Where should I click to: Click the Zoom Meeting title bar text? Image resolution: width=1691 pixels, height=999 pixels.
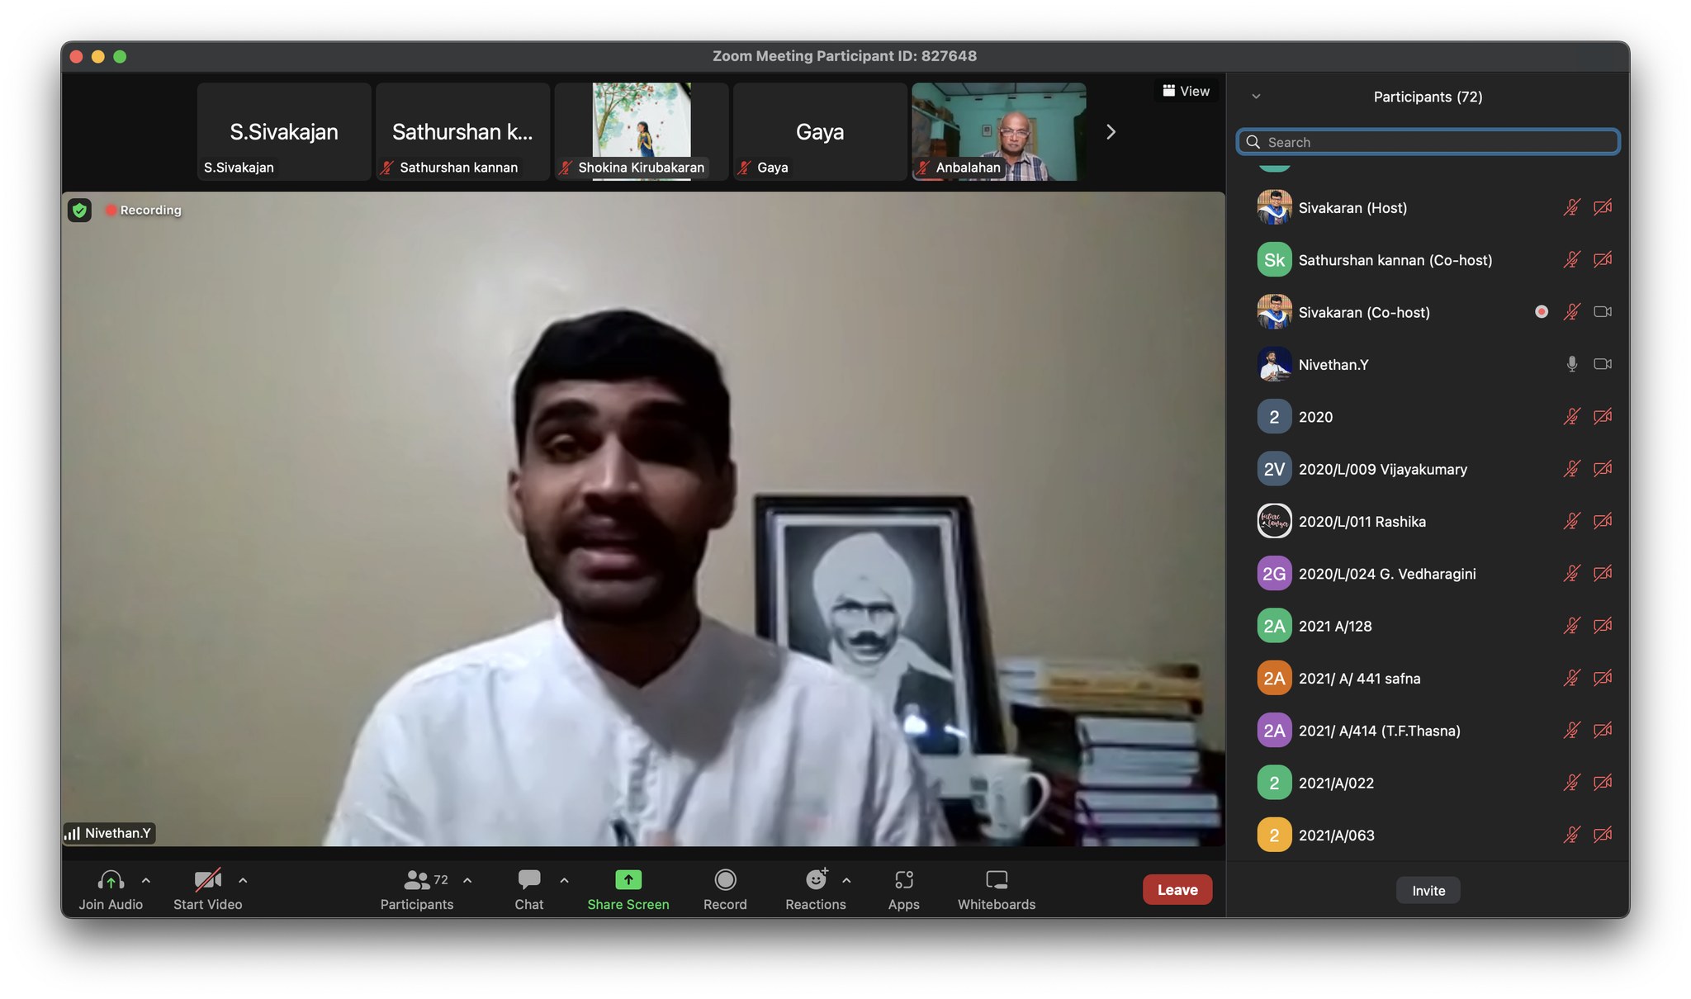845,56
